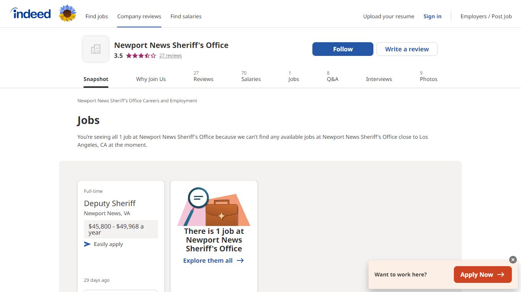Open Find salaries in top navigation
Viewport: 521px width, 292px height.
tap(186, 16)
